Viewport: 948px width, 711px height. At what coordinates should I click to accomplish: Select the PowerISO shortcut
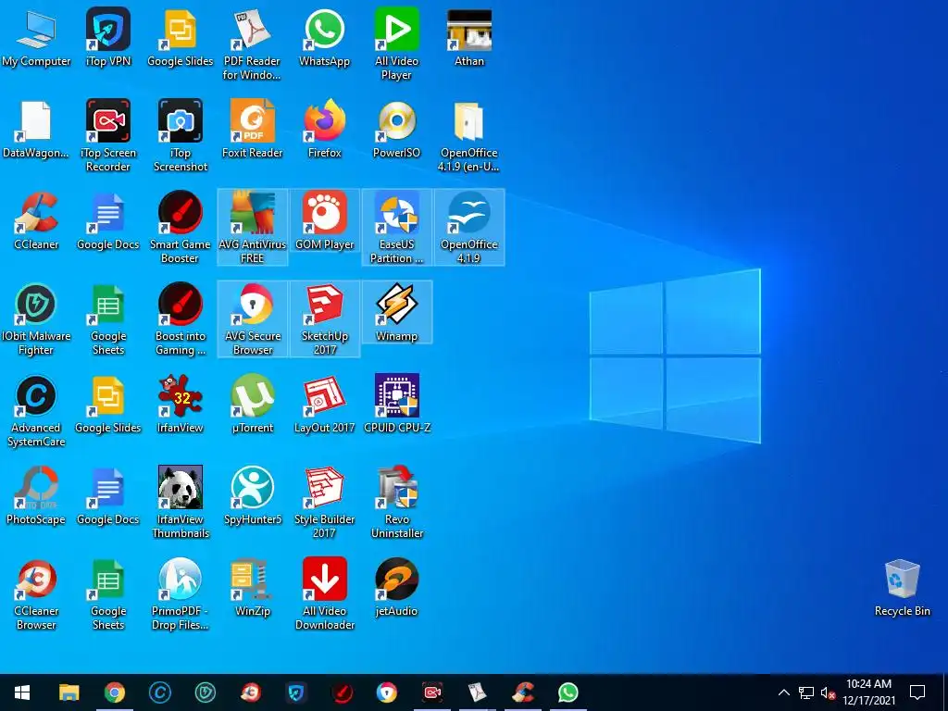396,130
